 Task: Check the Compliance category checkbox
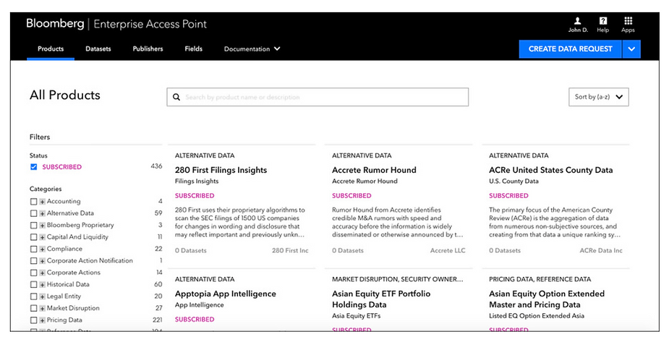[34, 249]
